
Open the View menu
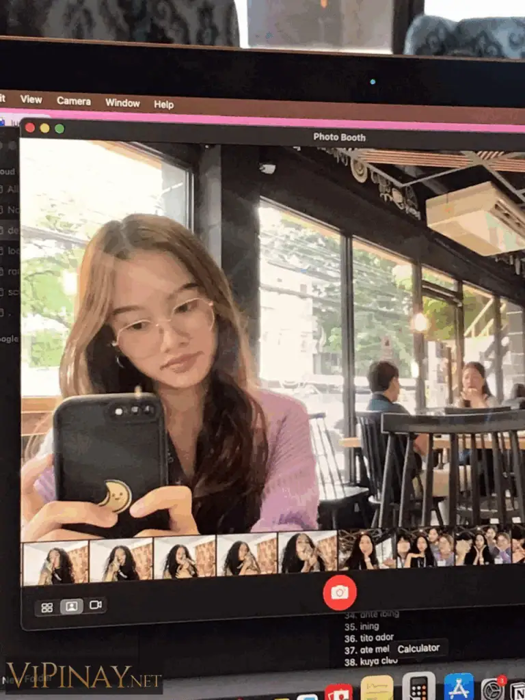click(31, 100)
